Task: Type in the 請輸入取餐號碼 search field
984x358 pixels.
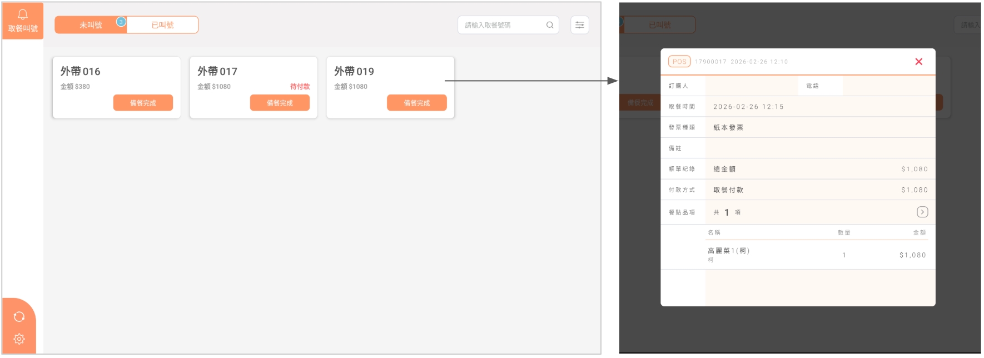Action: [x=500, y=25]
